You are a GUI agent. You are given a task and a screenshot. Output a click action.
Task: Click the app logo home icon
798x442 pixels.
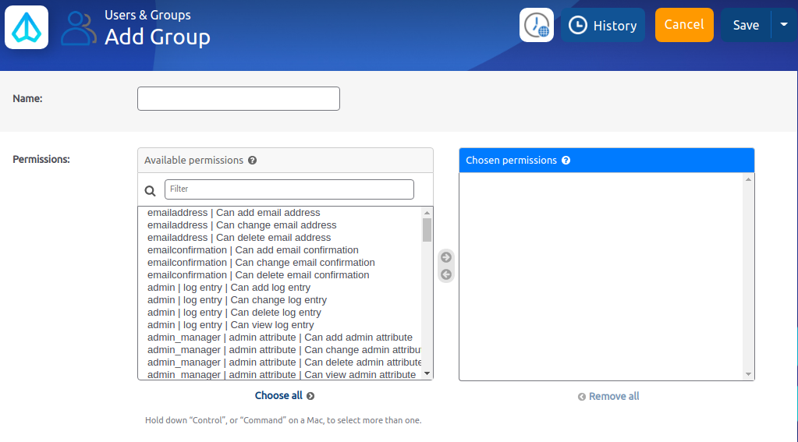(x=27, y=27)
